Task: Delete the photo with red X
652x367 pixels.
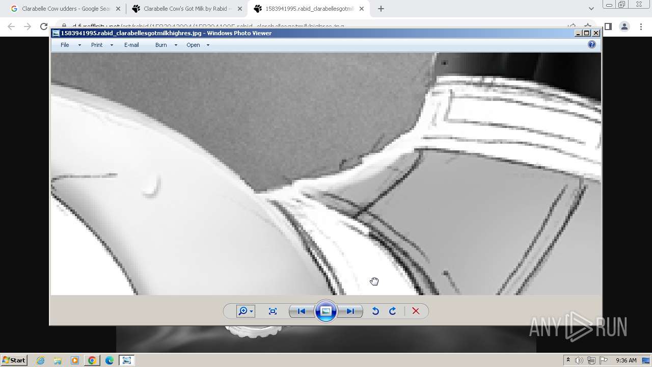Action: [x=416, y=311]
